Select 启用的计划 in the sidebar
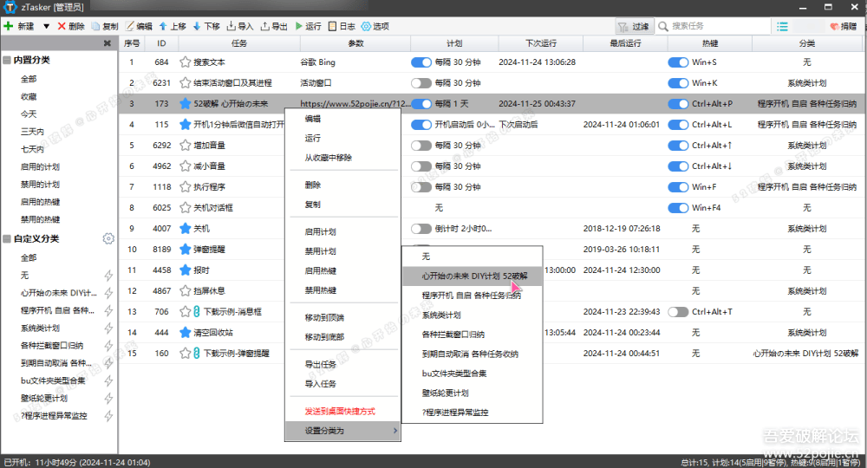The height and width of the screenshot is (468, 867). coord(40,167)
